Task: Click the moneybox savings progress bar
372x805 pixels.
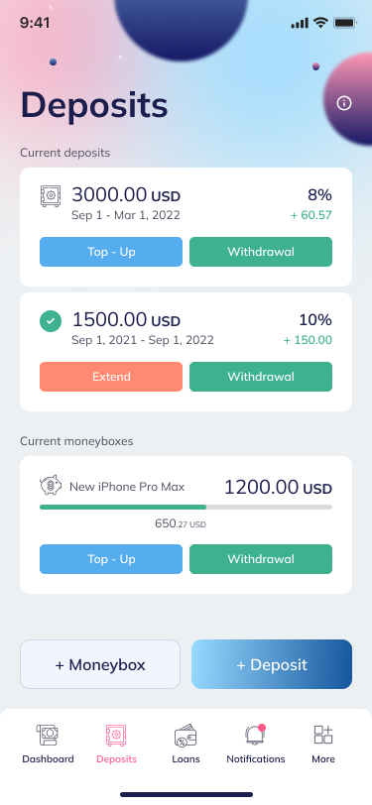Action: tap(186, 507)
